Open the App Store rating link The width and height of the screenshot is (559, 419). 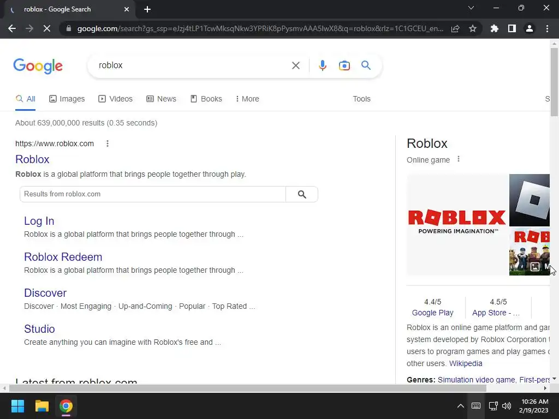pos(496,313)
